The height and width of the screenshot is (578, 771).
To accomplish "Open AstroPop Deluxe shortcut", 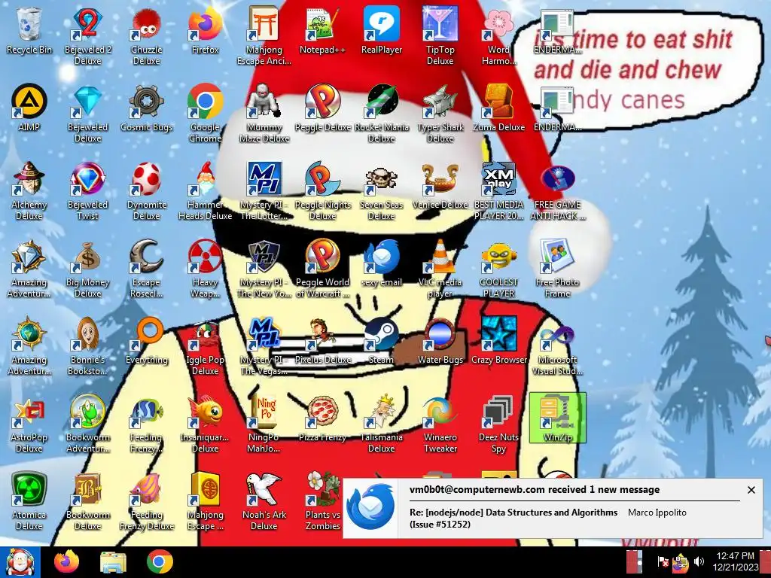I will [29, 424].
